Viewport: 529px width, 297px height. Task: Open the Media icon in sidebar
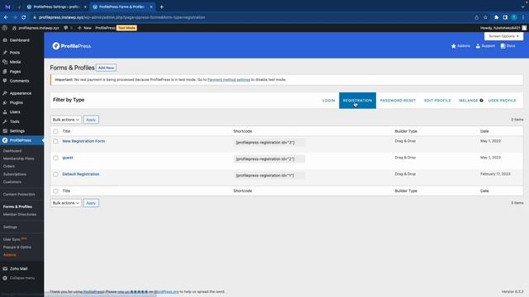pos(5,62)
